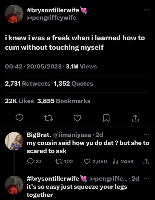The height and width of the screenshot is (200, 155).
Task: Open the 2,731 Retweets list
Action: click(27, 84)
